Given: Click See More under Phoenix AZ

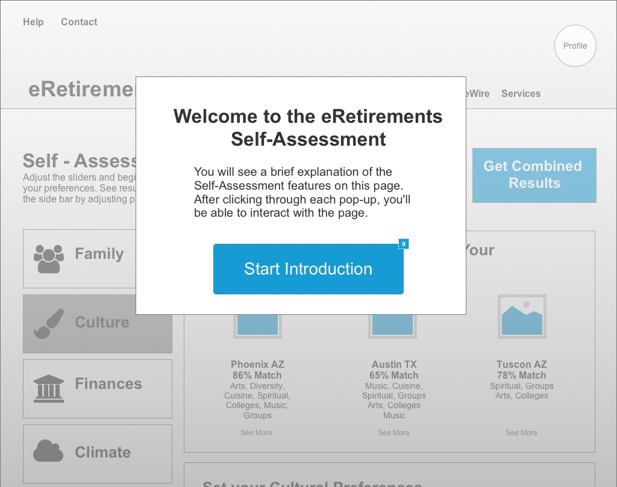Looking at the screenshot, I should (256, 433).
